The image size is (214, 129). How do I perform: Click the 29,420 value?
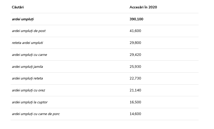[x=135, y=55]
